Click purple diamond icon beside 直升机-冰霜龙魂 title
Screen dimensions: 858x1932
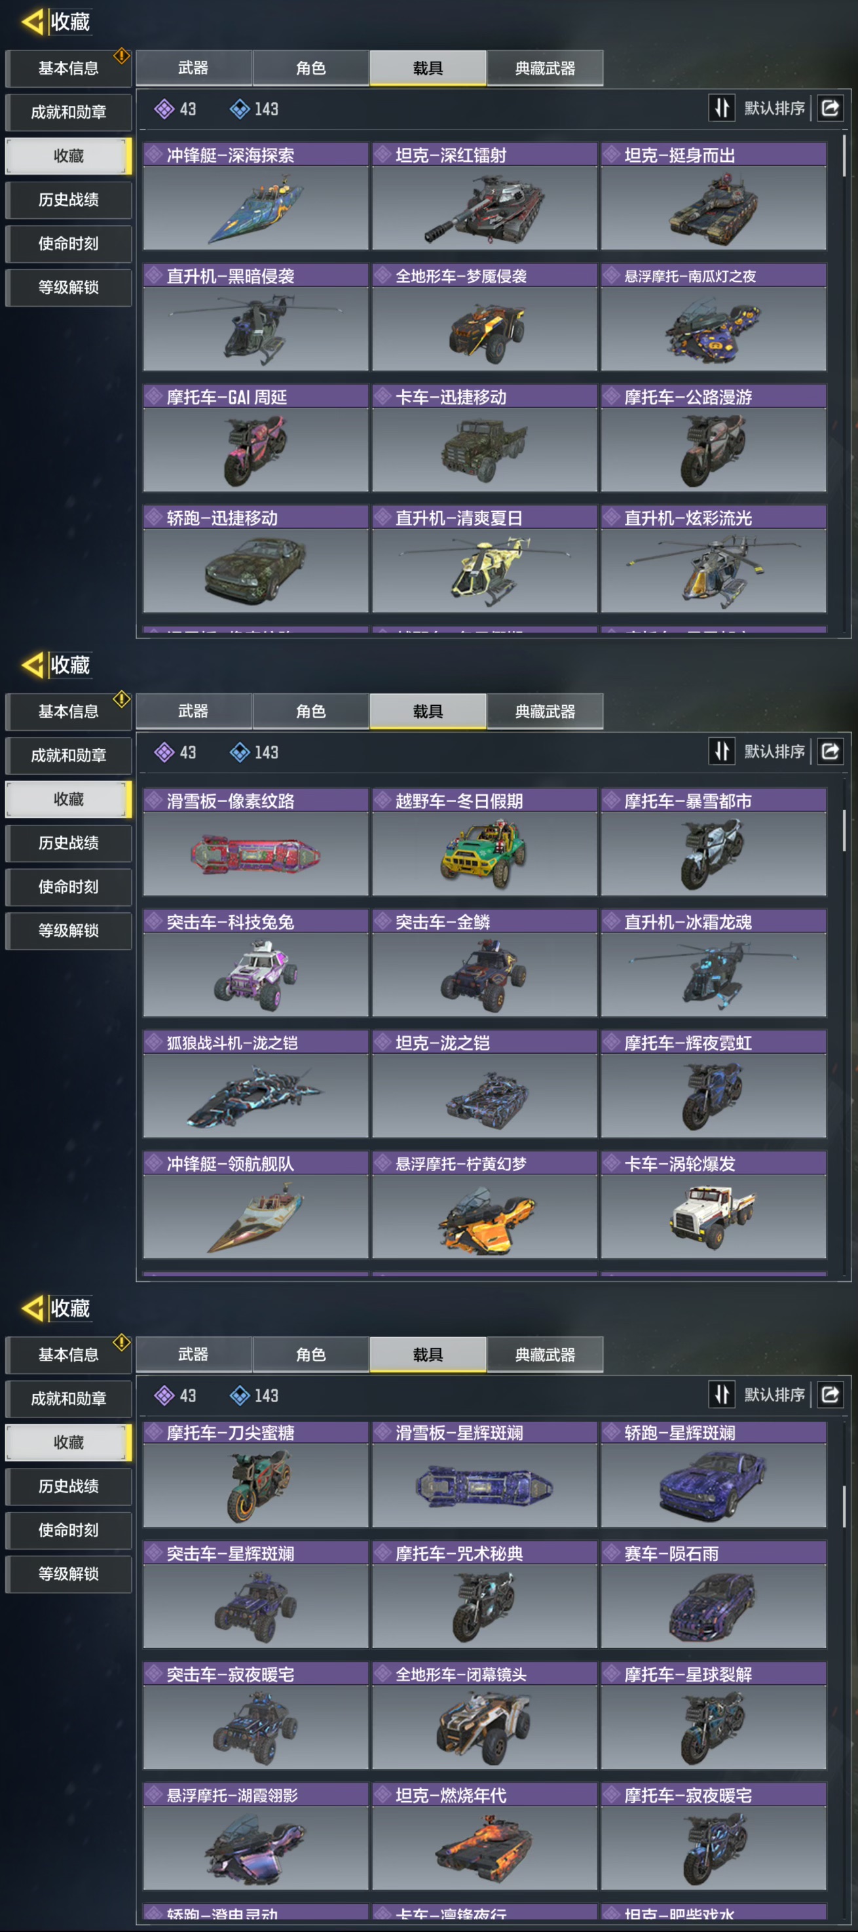pyautogui.click(x=612, y=921)
